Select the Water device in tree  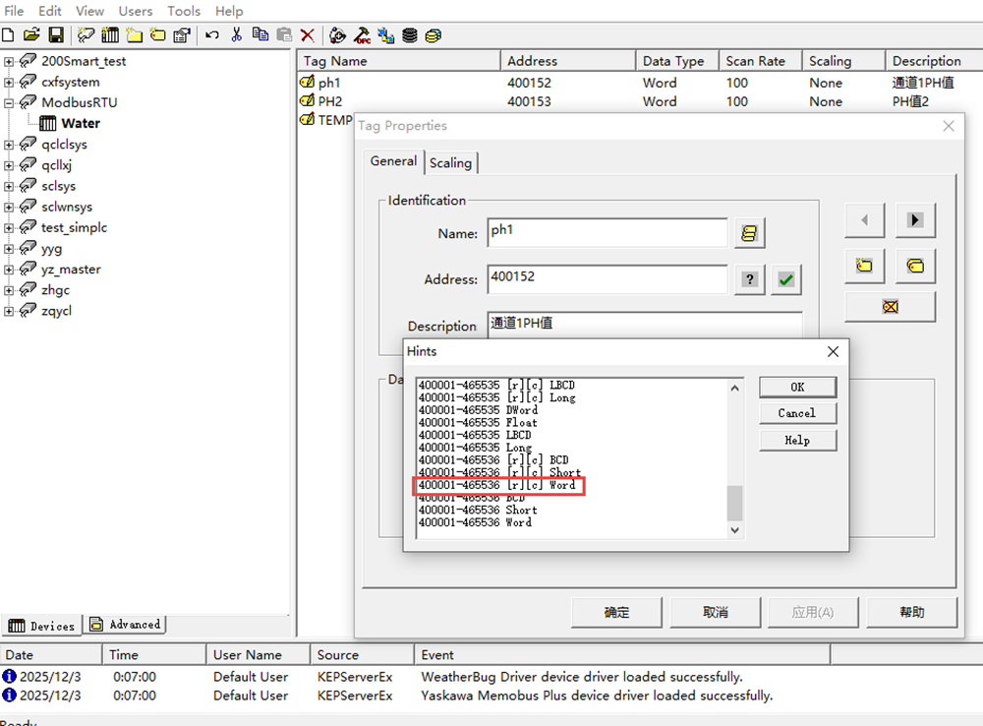pos(80,124)
